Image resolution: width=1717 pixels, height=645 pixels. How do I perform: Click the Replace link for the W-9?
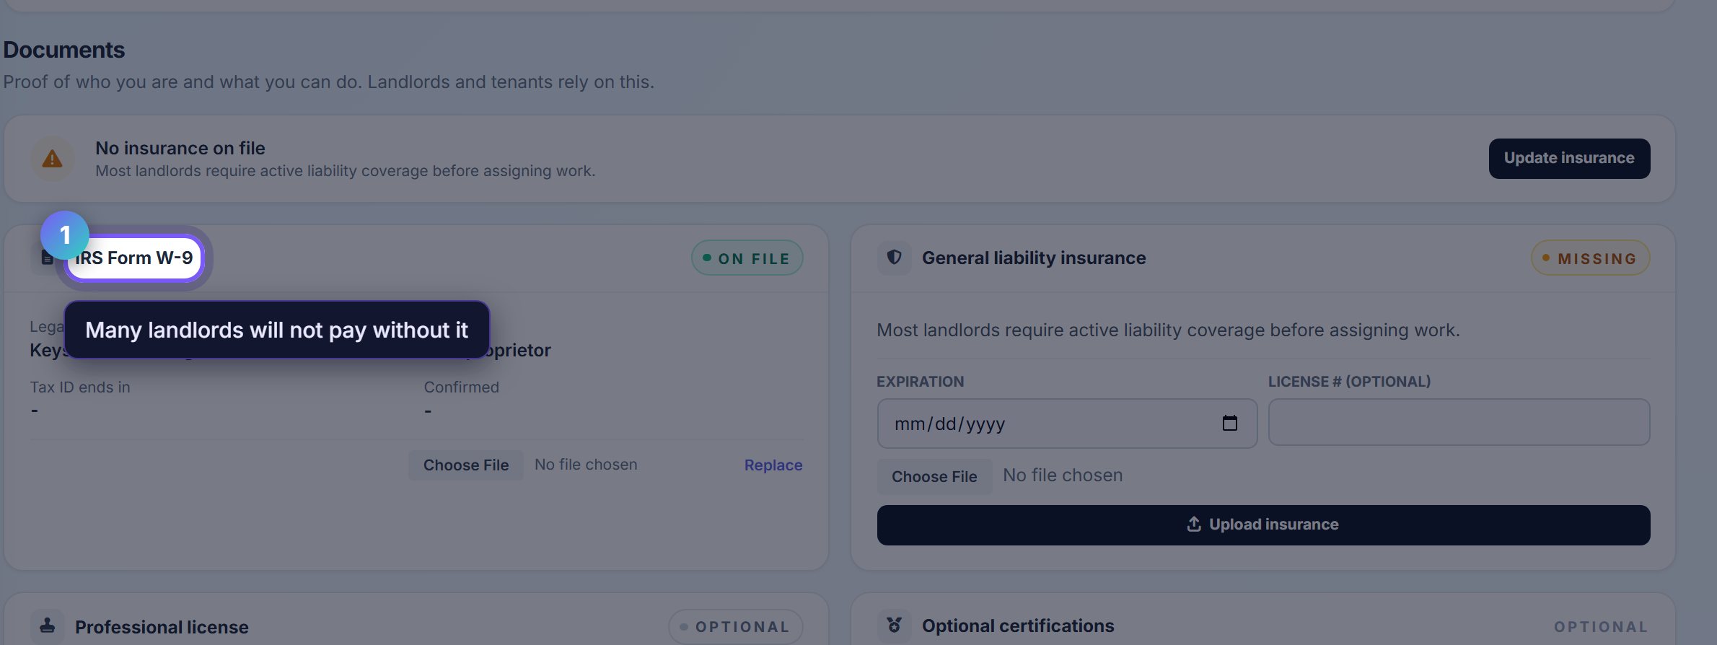click(x=773, y=465)
